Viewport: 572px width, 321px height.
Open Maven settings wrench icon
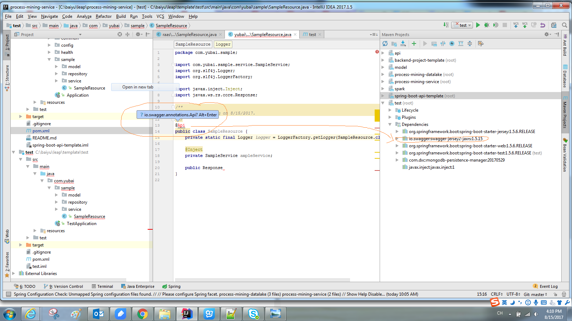pos(481,44)
